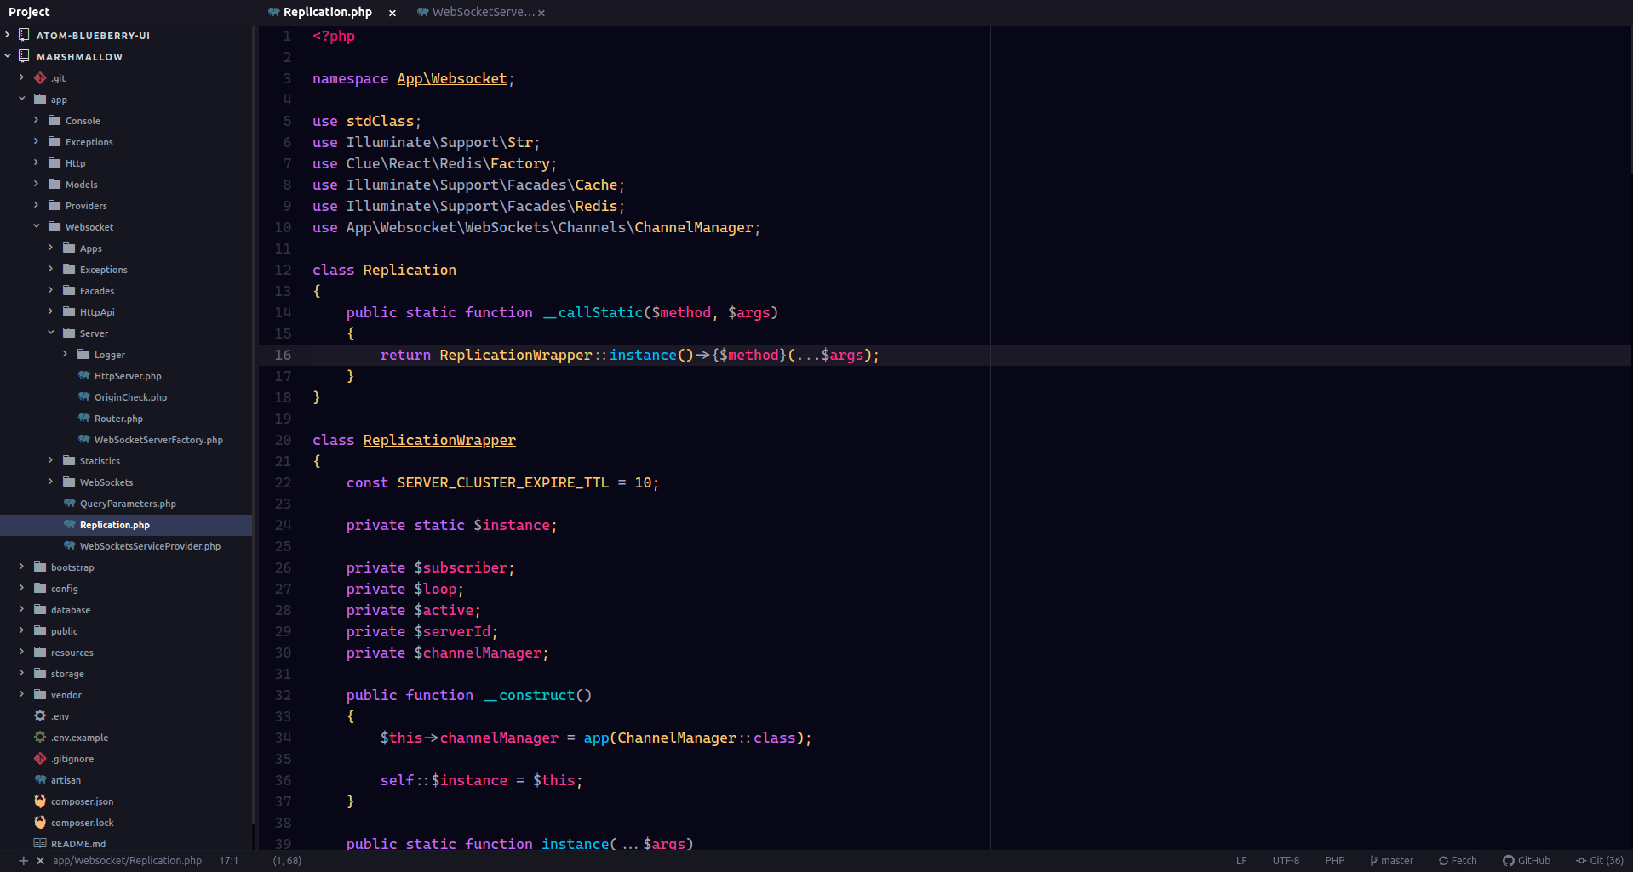Image resolution: width=1633 pixels, height=872 pixels.
Task: Click the WebSocketServerFactory.php file icon
Action: tap(83, 439)
